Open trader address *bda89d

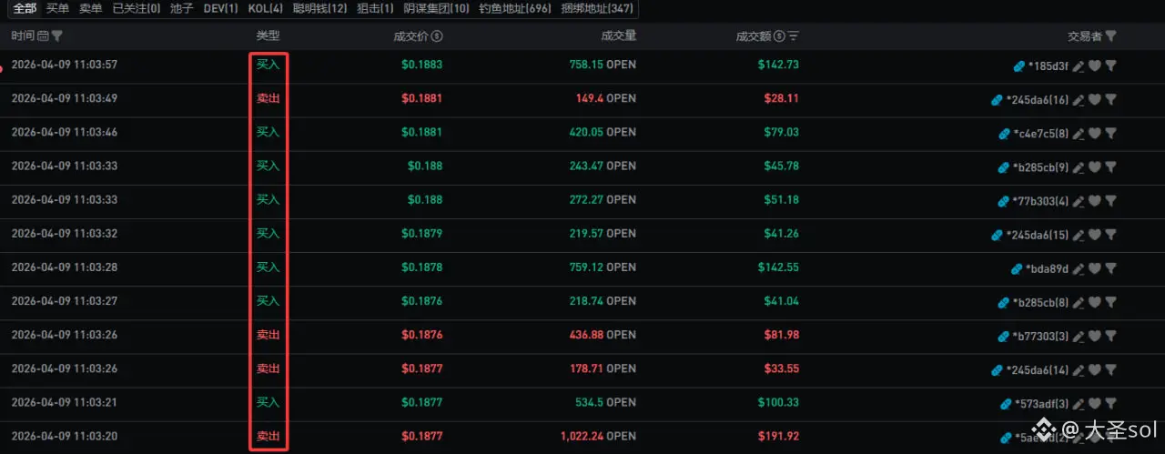pos(1048,268)
